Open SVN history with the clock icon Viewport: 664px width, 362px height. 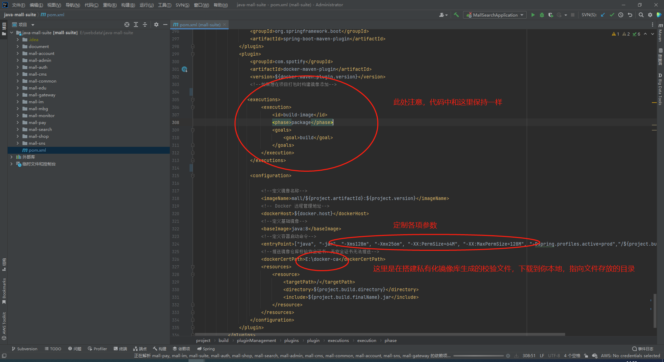pyautogui.click(x=621, y=15)
